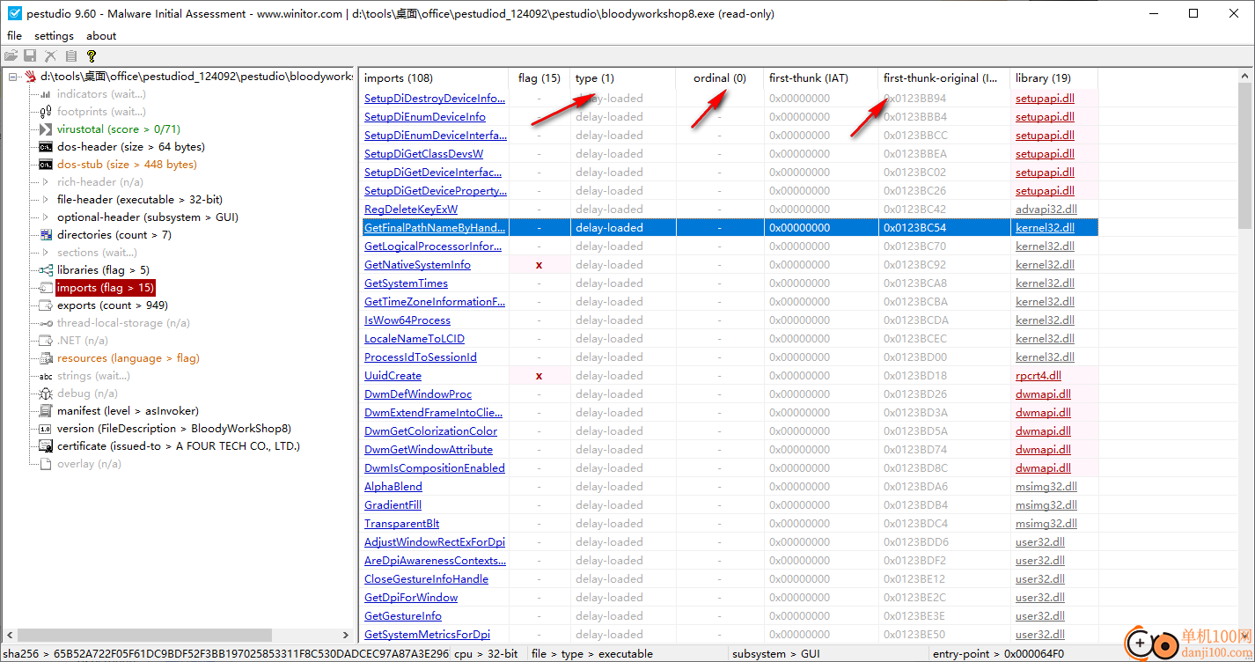Collapse the root file tree node

point(13,77)
